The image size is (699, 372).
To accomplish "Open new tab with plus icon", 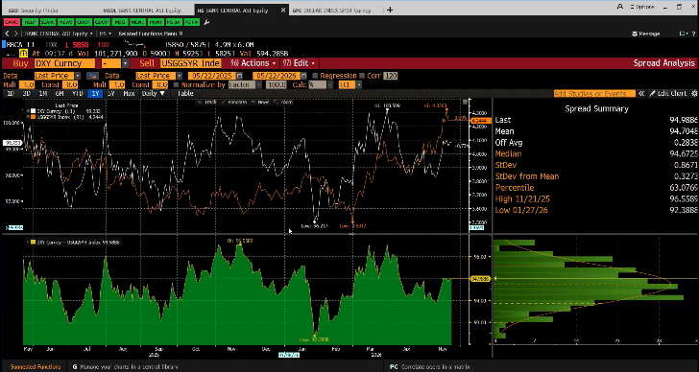I will 390,10.
